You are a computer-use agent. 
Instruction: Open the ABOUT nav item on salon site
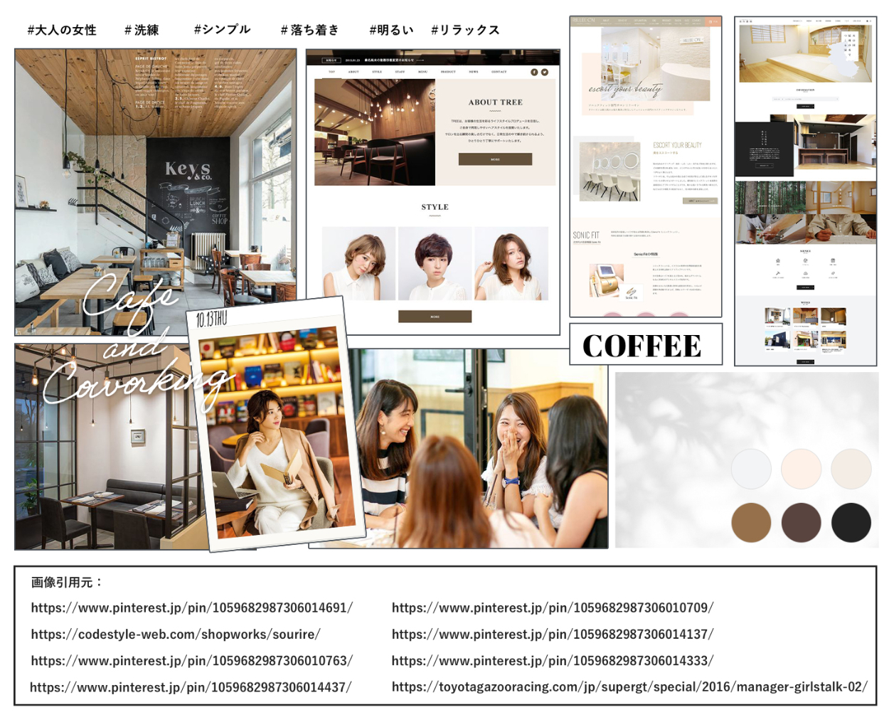click(x=353, y=72)
